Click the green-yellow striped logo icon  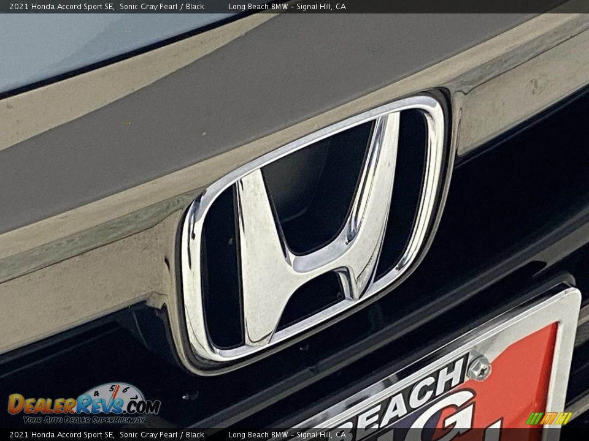click(x=549, y=418)
